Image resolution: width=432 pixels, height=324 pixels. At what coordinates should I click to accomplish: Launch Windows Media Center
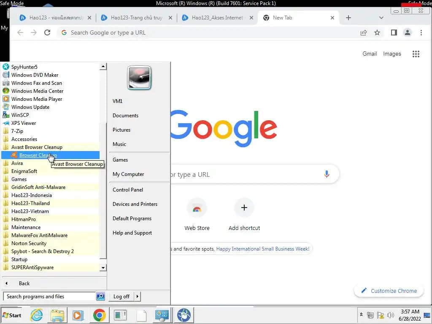[x=37, y=91]
